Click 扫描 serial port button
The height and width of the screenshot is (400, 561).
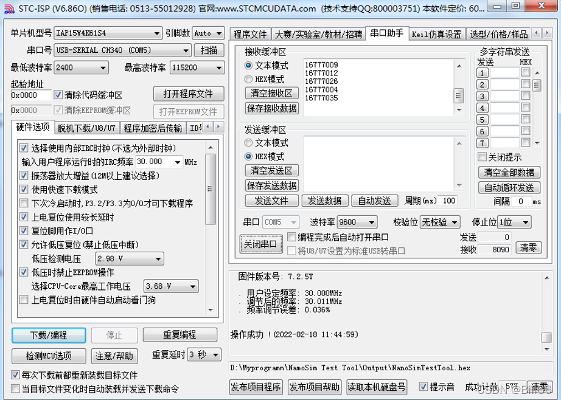(x=209, y=50)
